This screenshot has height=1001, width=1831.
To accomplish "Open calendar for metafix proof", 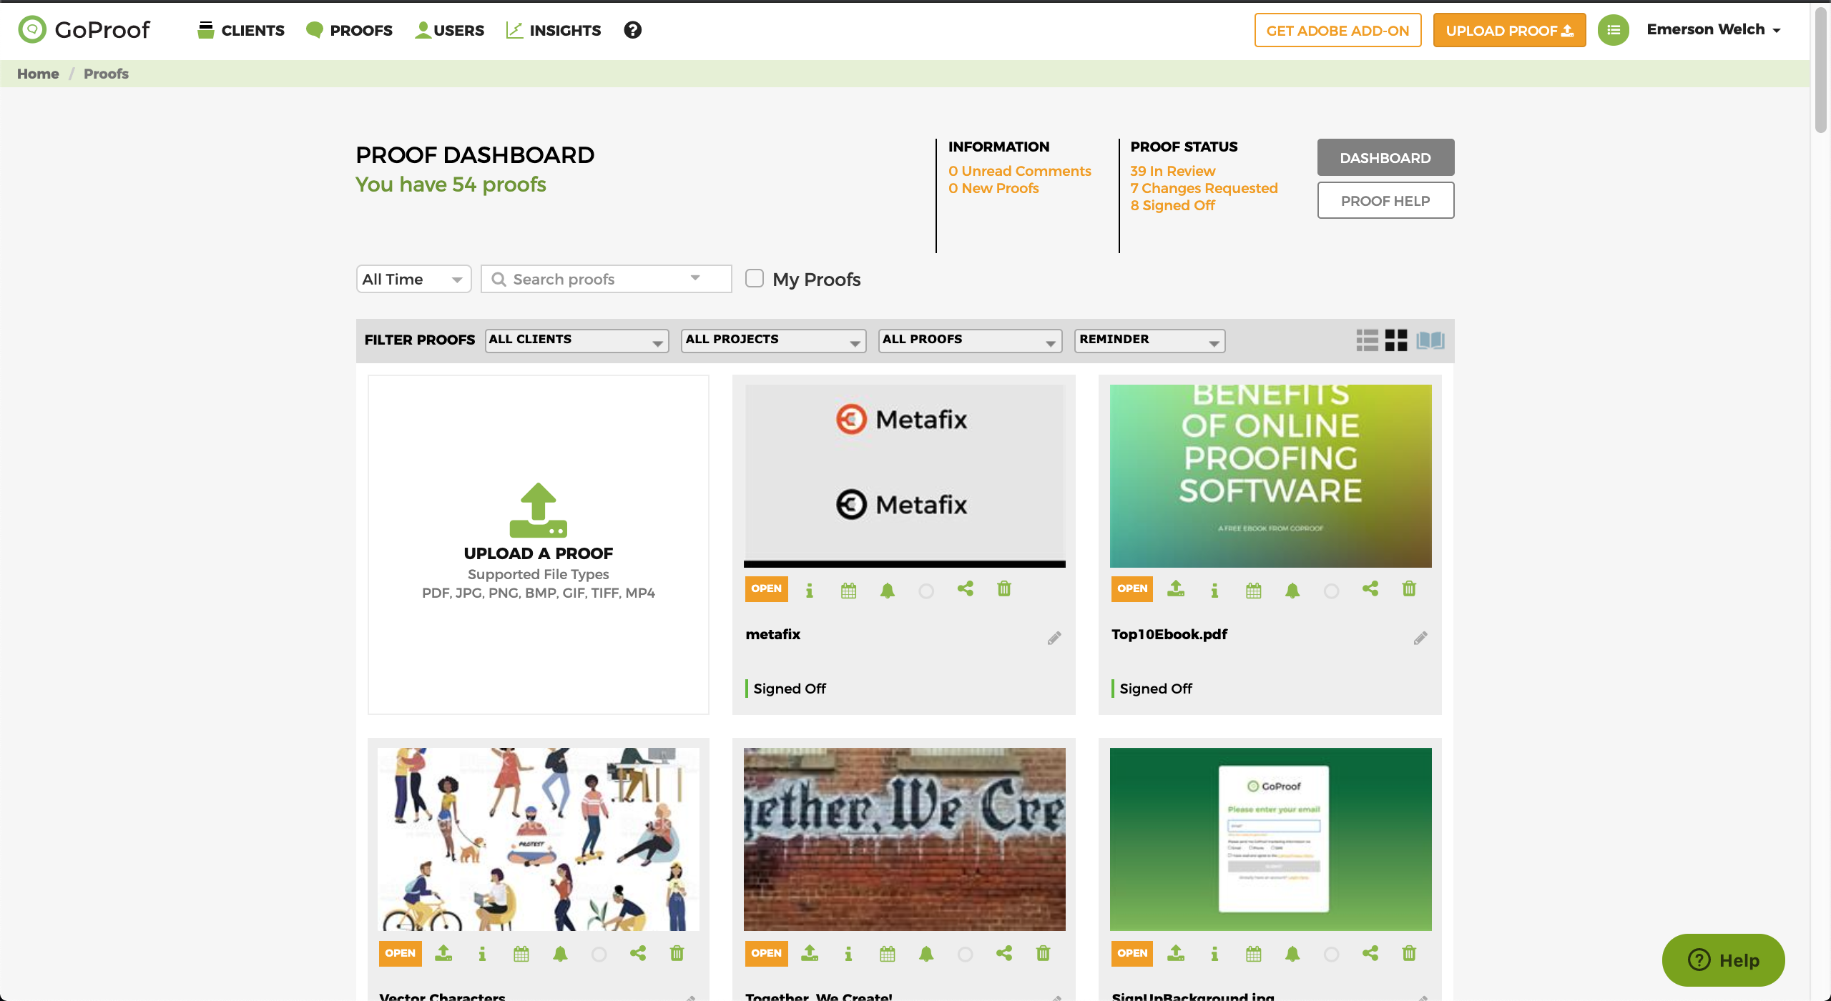I will pyautogui.click(x=848, y=590).
